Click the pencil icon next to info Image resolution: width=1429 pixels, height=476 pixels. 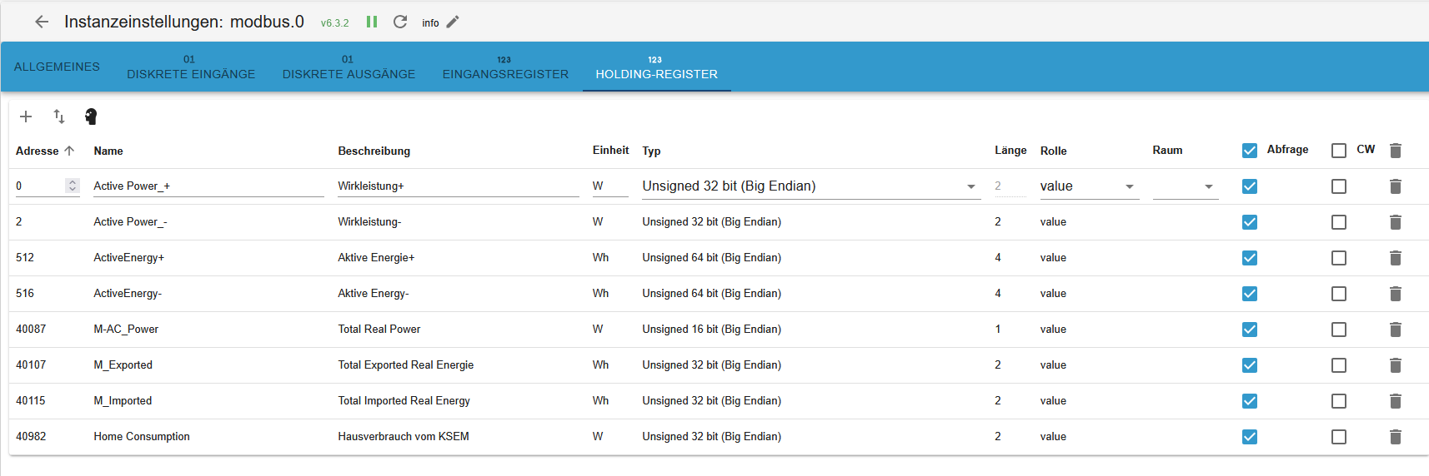tap(453, 22)
